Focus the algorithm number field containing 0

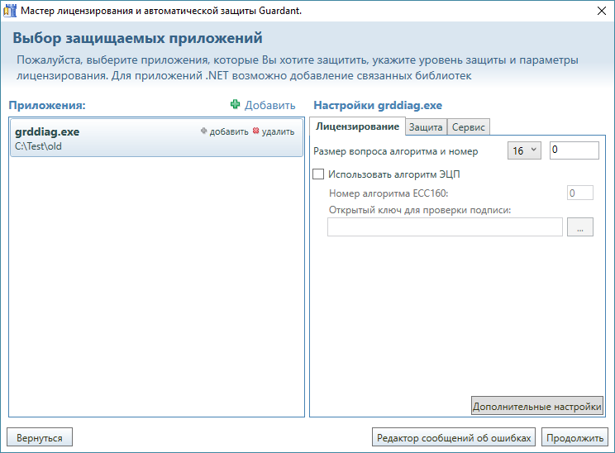tap(574, 150)
